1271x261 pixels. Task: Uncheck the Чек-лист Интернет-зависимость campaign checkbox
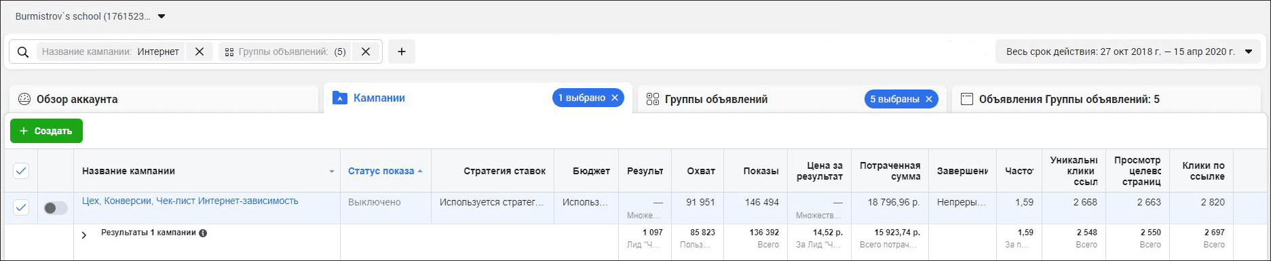(22, 207)
